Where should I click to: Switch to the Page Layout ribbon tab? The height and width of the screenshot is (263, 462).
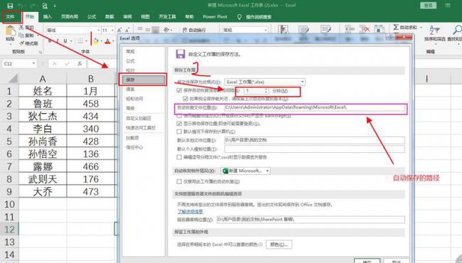(x=70, y=17)
